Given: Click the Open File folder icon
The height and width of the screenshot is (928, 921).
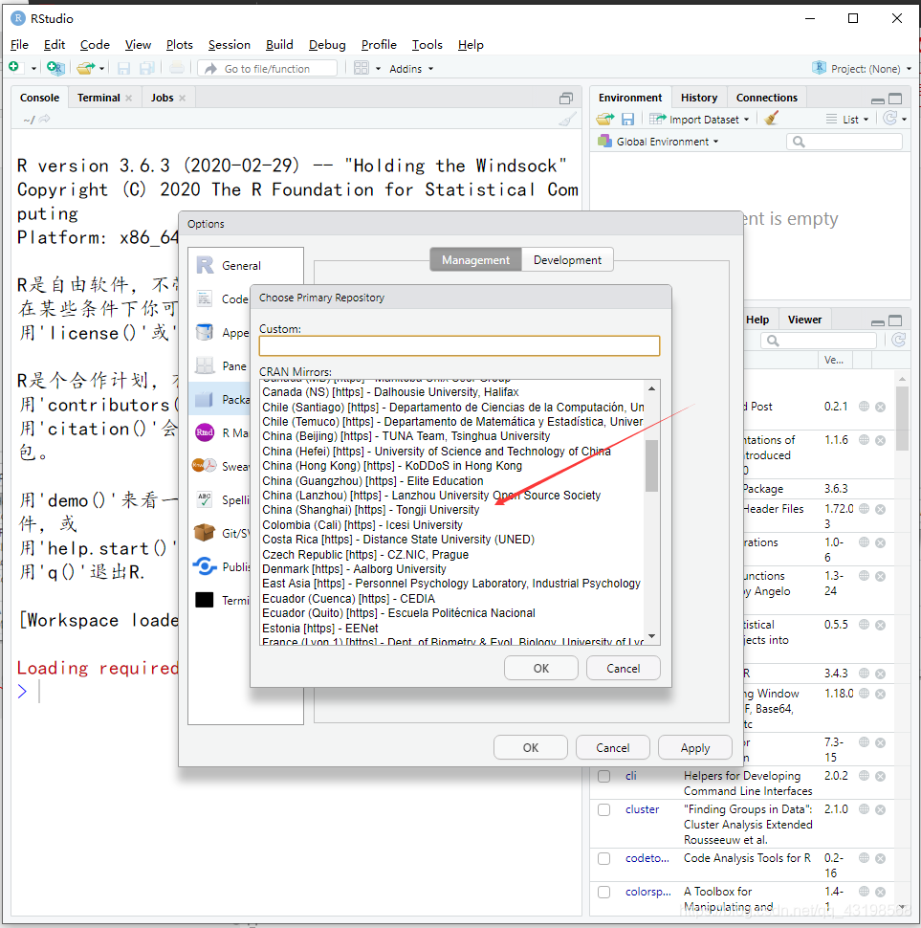Looking at the screenshot, I should 86,68.
